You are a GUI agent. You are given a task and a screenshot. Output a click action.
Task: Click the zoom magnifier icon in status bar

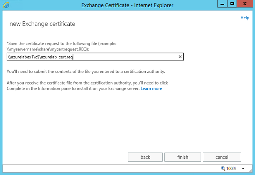[223, 168]
